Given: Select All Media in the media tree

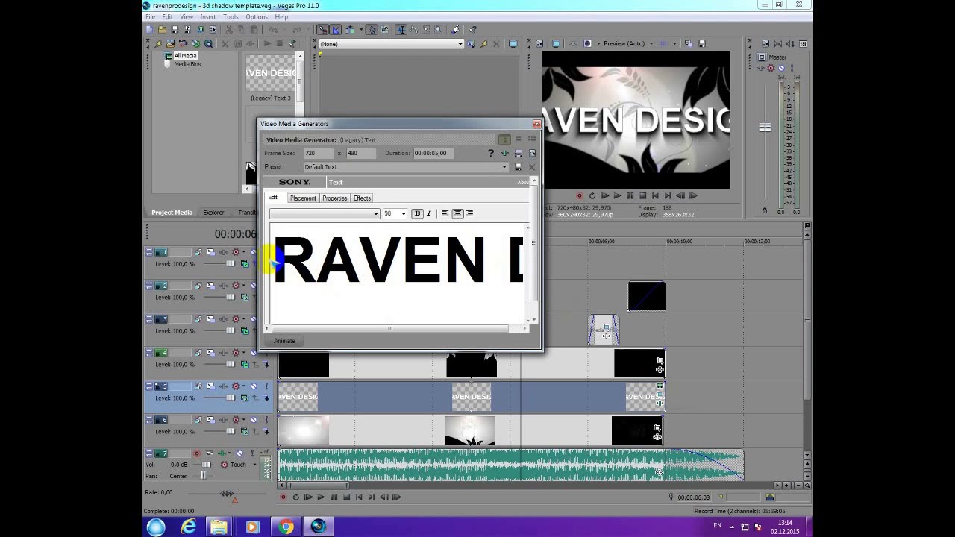Looking at the screenshot, I should pyautogui.click(x=185, y=56).
